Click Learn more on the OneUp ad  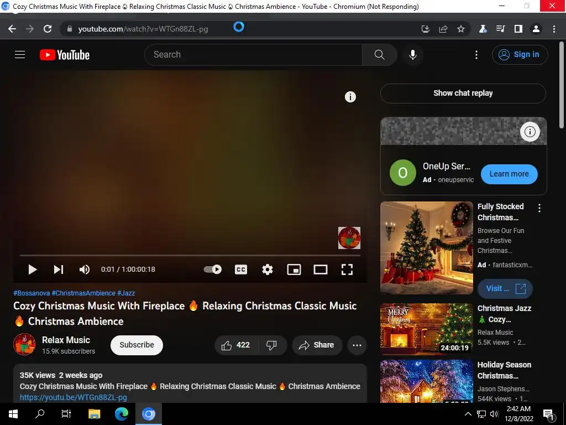click(509, 174)
